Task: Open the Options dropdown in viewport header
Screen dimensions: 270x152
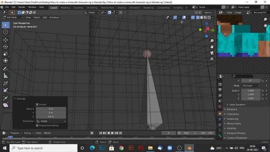Action: tap(209, 12)
